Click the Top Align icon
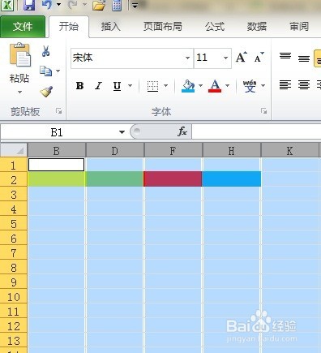Image resolution: width=321 pixels, height=353 pixels. click(x=285, y=56)
